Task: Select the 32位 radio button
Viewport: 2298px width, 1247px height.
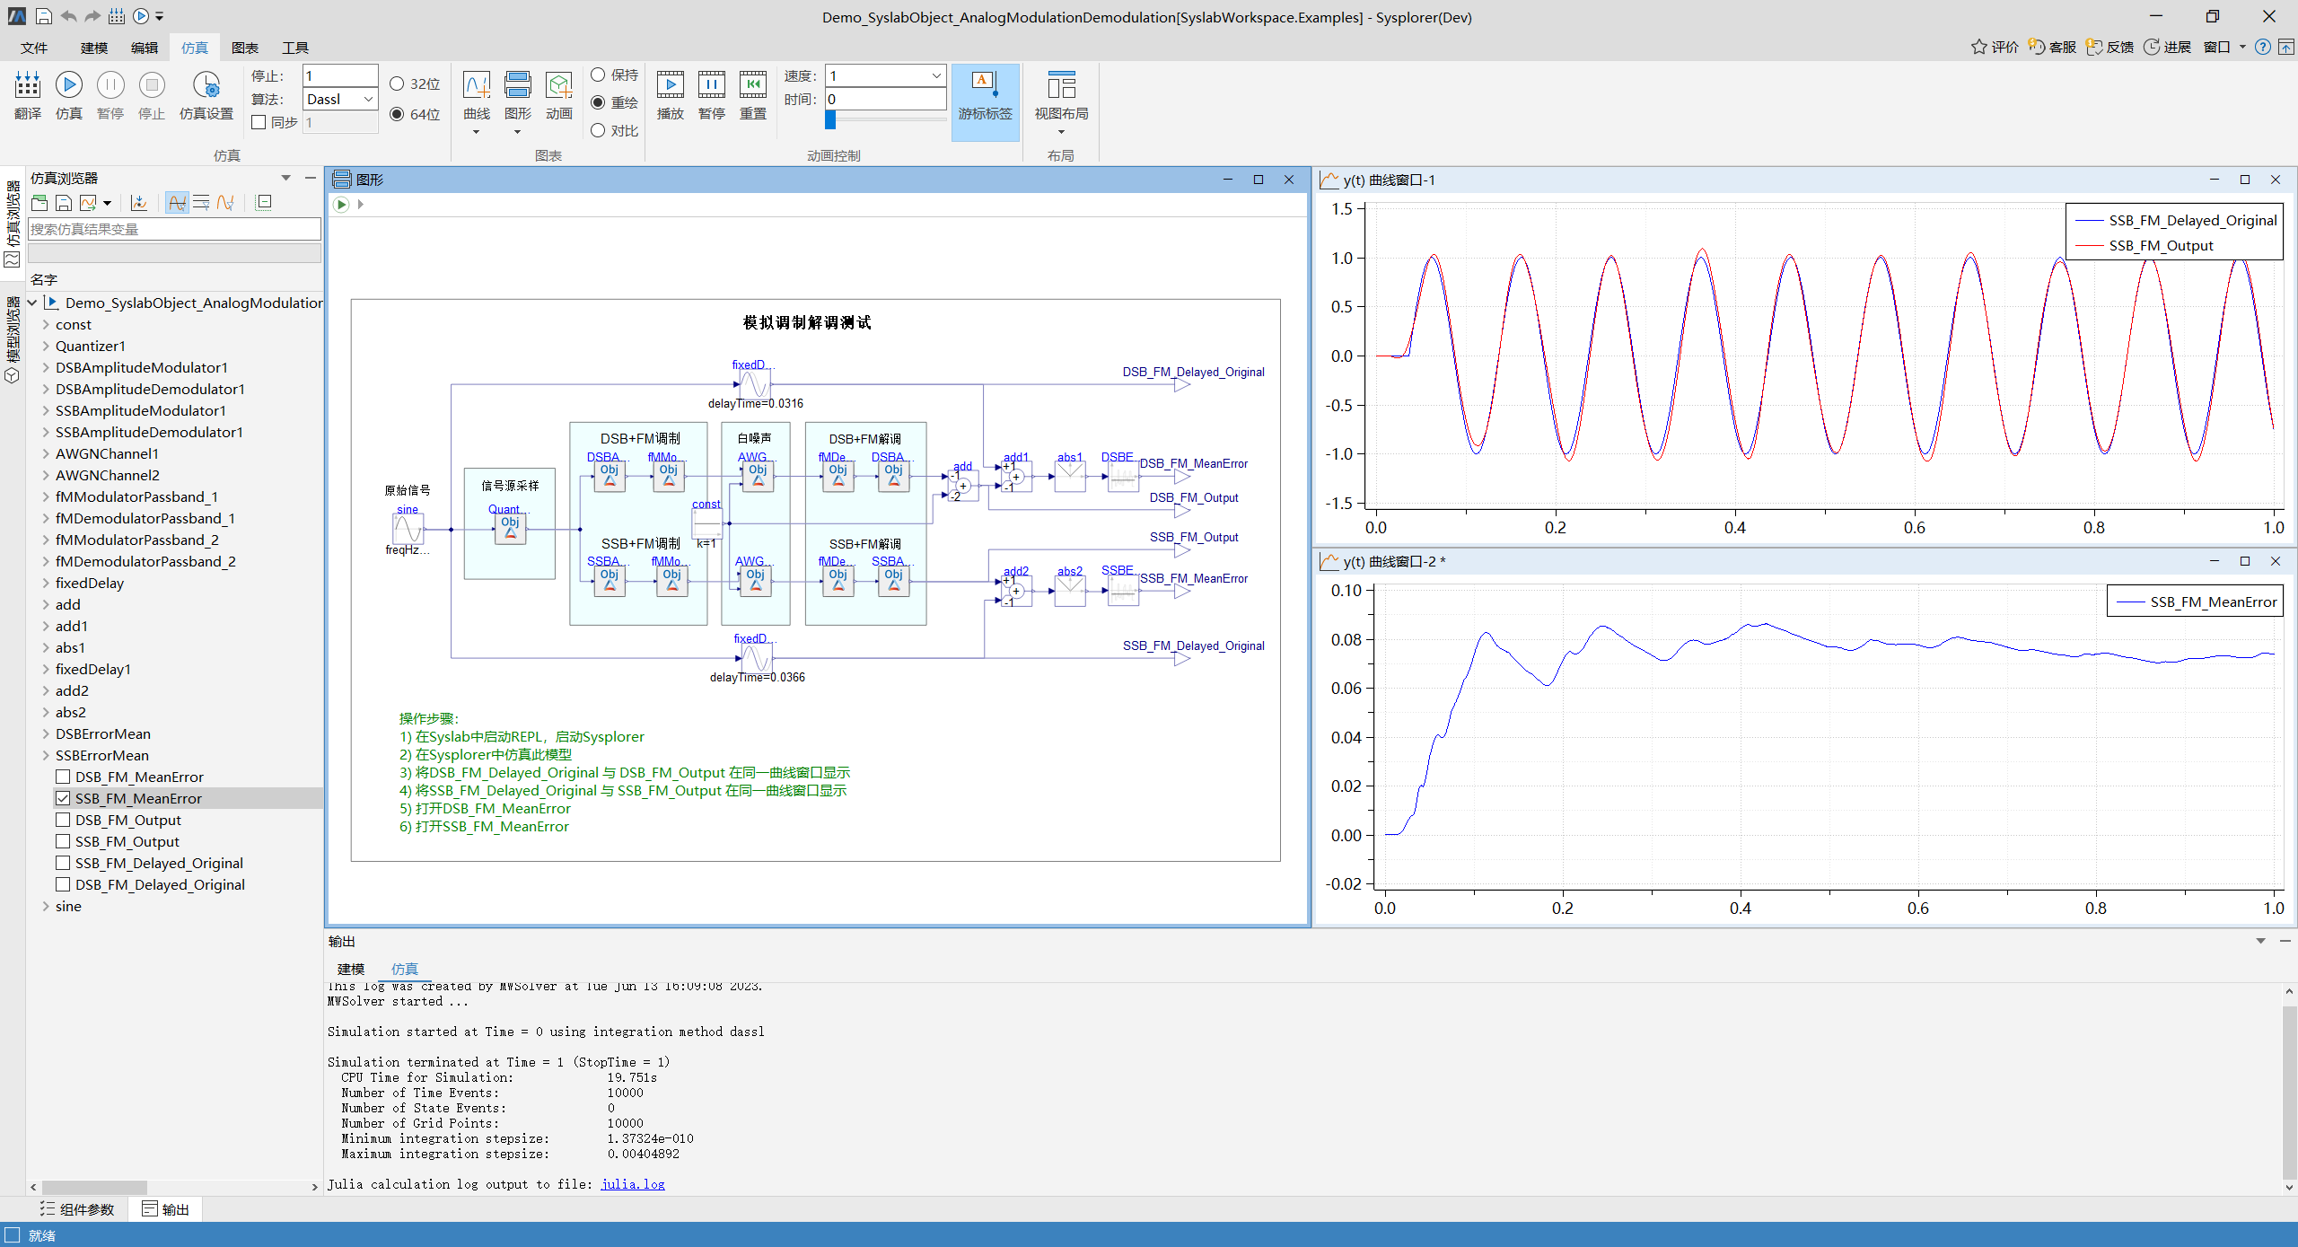Action: (x=397, y=83)
